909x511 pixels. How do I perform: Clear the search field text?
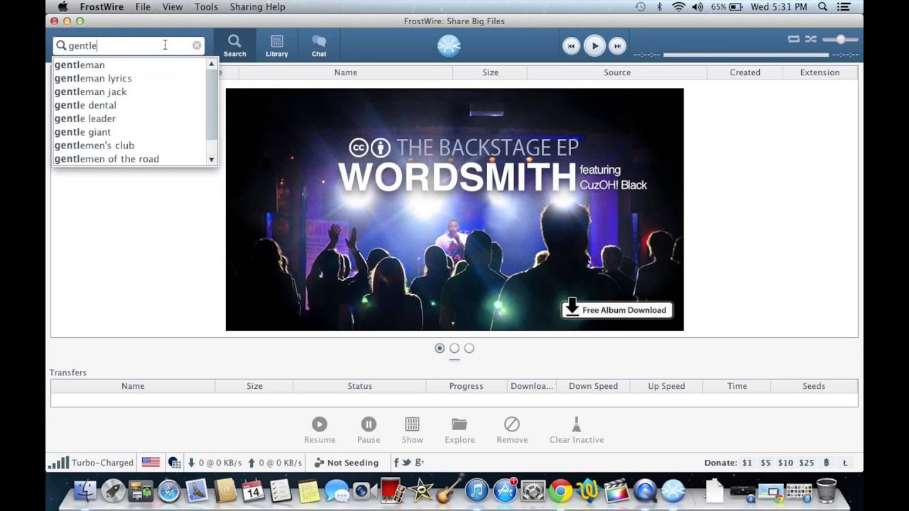pos(197,45)
